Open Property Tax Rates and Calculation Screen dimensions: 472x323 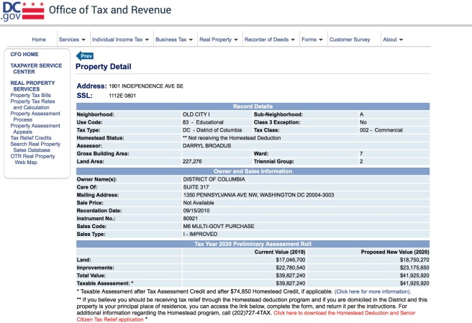(35, 104)
